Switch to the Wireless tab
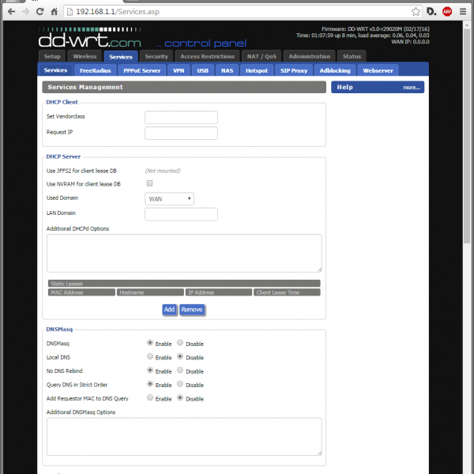Screen dimensions: 474x474 click(84, 57)
